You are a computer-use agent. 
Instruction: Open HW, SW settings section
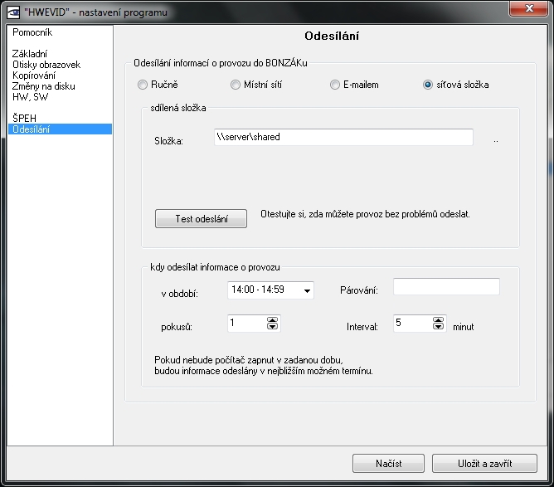click(30, 97)
